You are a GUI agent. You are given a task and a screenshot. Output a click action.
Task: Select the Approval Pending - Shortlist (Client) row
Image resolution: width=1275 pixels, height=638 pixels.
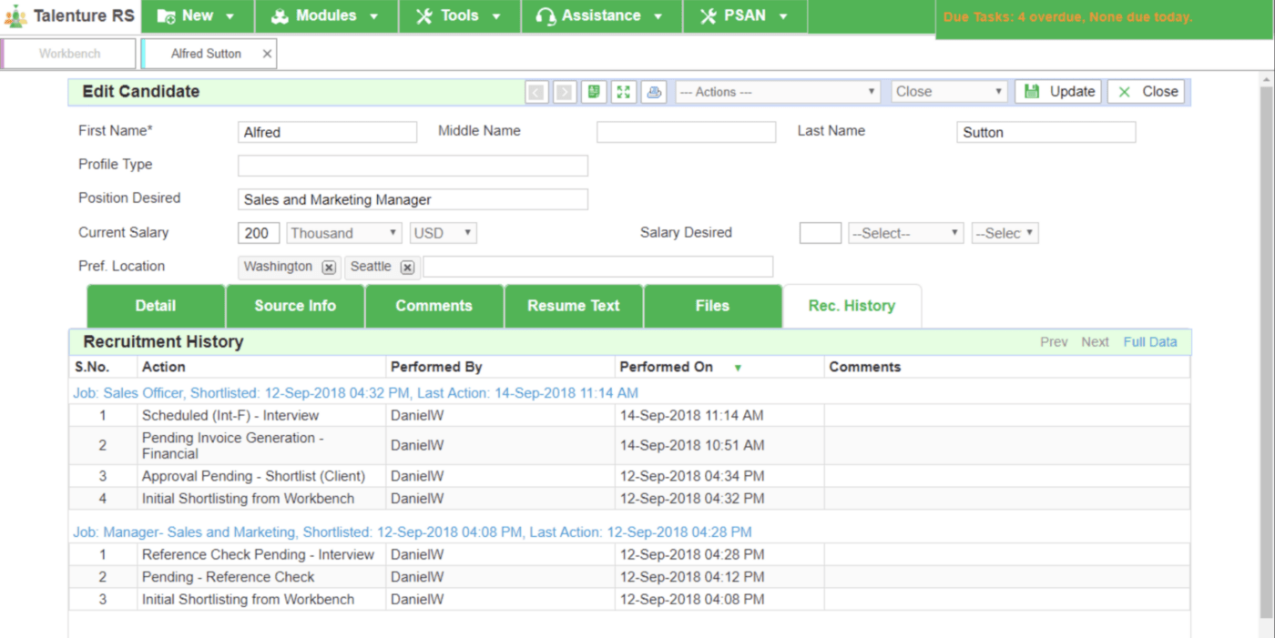pyautogui.click(x=629, y=476)
